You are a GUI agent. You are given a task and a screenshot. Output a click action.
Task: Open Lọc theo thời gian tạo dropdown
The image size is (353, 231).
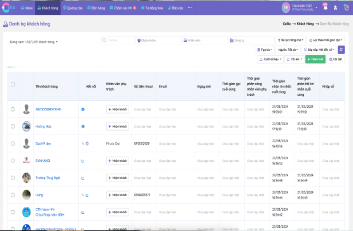[x=326, y=40]
